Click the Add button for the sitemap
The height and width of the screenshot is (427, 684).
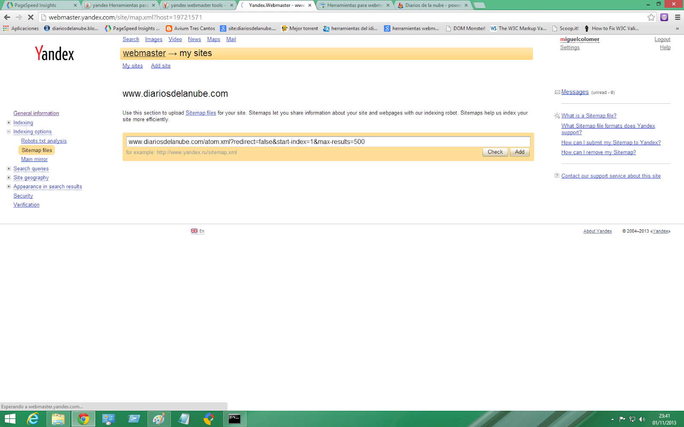tap(519, 152)
